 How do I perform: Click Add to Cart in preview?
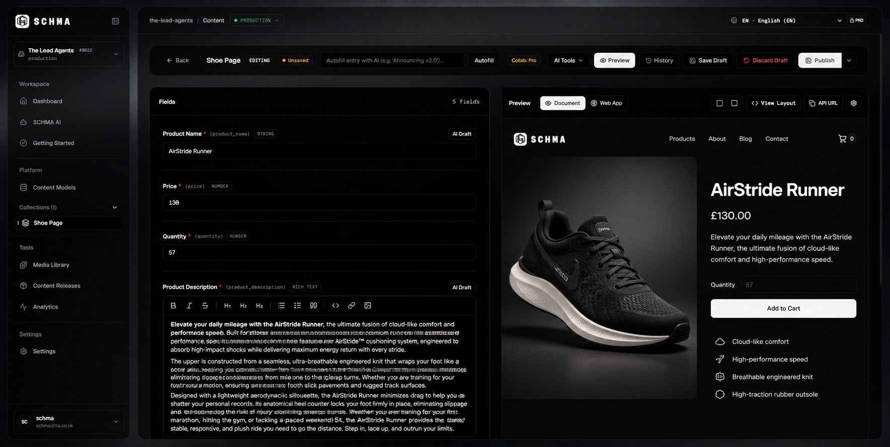click(x=783, y=309)
